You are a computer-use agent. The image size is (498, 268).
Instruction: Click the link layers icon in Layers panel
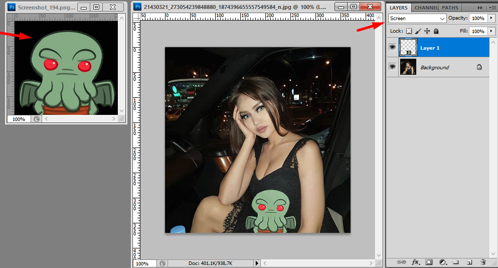click(x=401, y=262)
